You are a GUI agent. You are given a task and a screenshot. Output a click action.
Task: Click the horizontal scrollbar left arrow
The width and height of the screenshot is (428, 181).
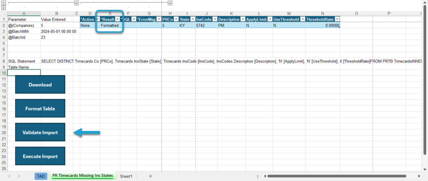tap(265, 176)
